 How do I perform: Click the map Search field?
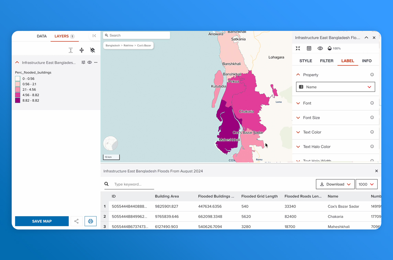tap(137, 35)
